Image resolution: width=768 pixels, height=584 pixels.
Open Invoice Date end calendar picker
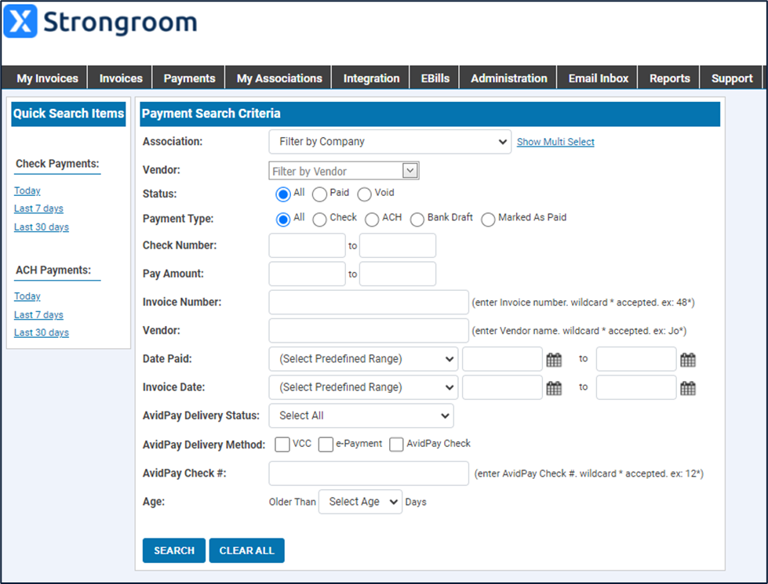[x=688, y=389]
